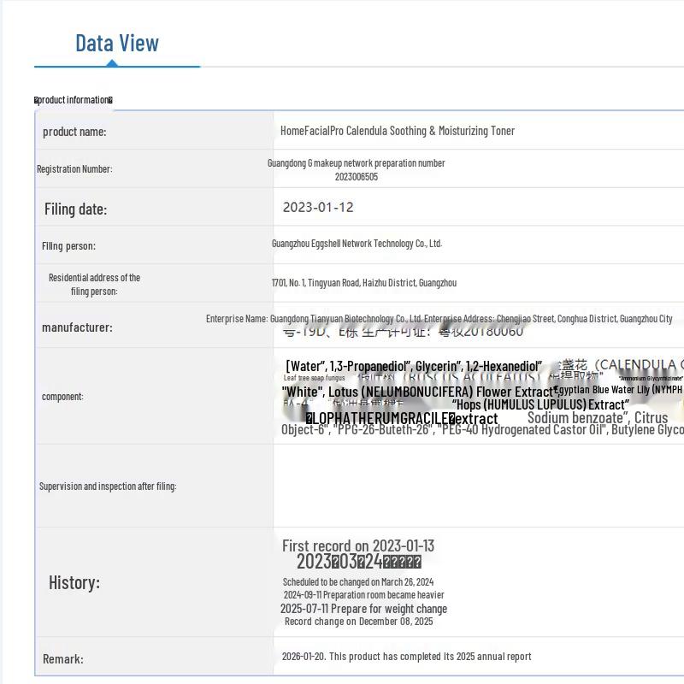Select the Enterprise Name Guangdong Tianyuan Biotechnology line
This screenshot has width=684, height=684.
pos(439,319)
